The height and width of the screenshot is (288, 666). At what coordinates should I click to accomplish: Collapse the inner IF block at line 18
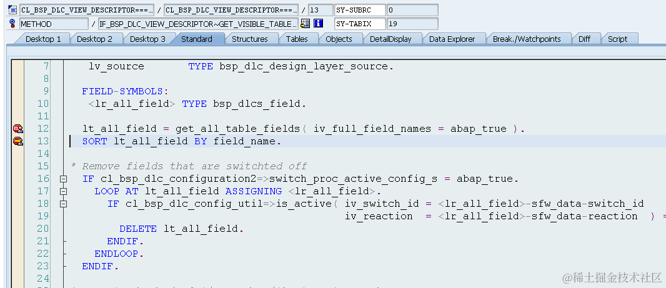[63, 204]
